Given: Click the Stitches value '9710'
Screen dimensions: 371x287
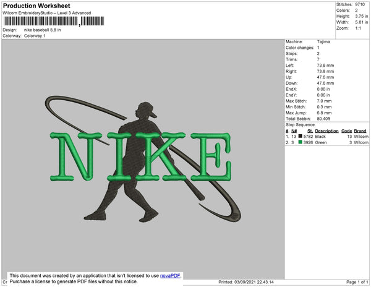Looking at the screenshot, I should (360, 4).
